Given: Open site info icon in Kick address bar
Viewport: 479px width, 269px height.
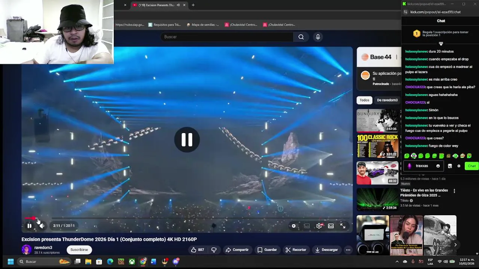Looking at the screenshot, I should [x=405, y=12].
